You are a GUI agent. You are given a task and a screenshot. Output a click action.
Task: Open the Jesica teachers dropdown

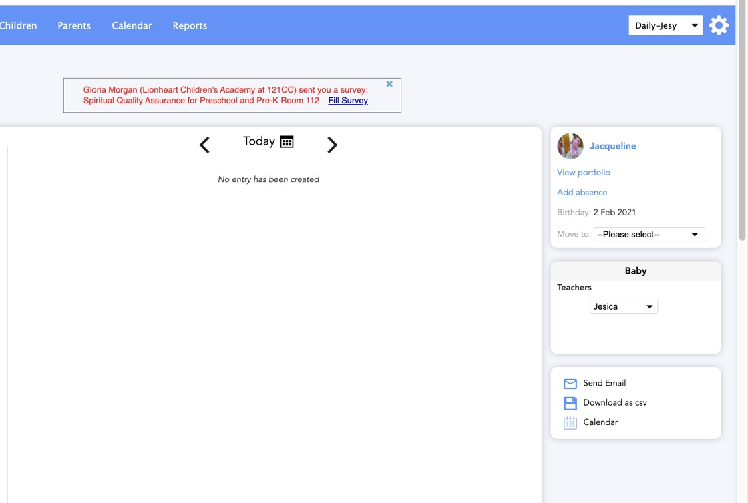click(624, 306)
